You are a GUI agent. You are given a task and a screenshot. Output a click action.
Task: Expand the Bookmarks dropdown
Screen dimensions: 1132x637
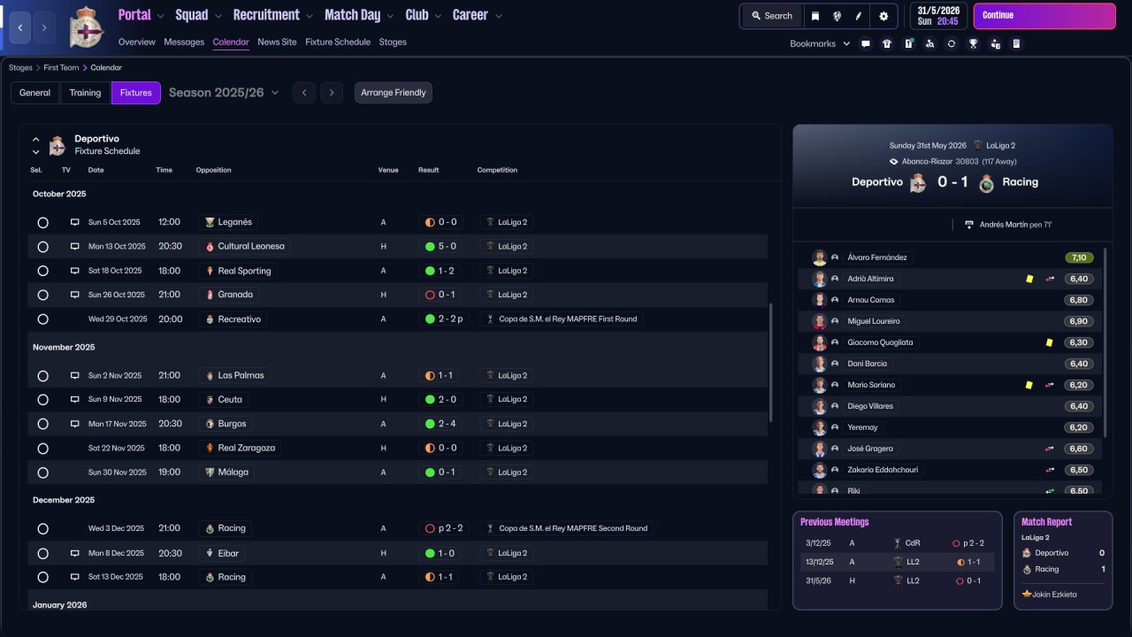820,43
